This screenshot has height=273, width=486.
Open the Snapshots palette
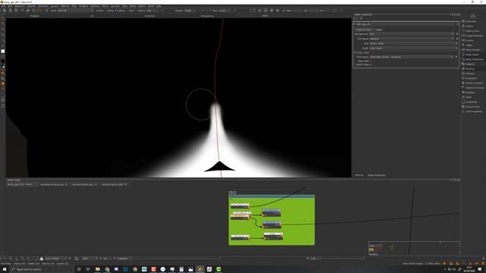tap(471, 102)
